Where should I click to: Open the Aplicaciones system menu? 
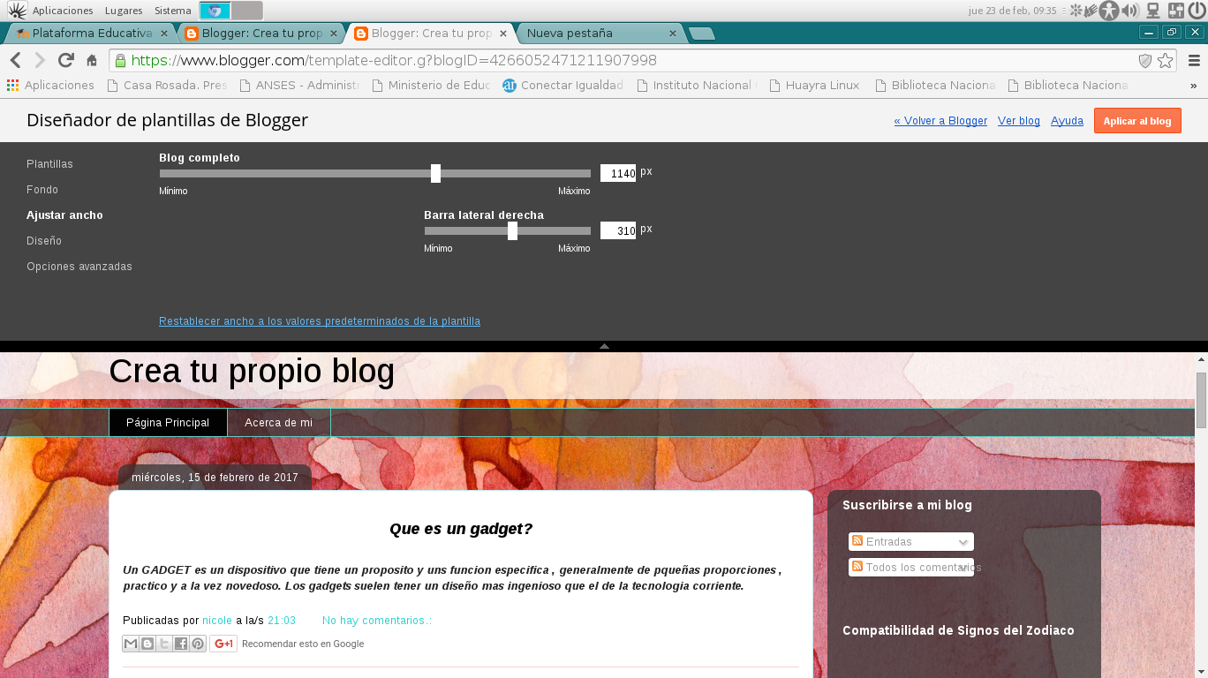click(x=63, y=11)
